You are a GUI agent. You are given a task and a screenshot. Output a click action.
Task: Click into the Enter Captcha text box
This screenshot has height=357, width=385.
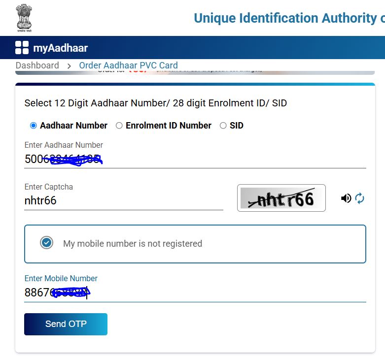(x=123, y=200)
